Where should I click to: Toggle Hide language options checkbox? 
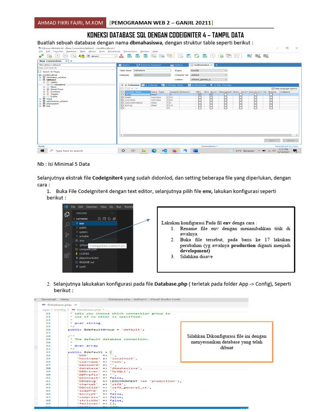click(273, 89)
